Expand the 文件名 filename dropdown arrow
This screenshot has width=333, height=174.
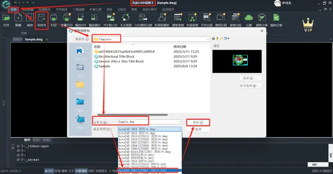click(179, 122)
